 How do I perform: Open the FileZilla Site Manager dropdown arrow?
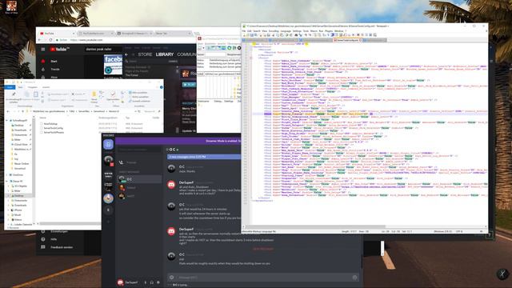click(x=203, y=48)
